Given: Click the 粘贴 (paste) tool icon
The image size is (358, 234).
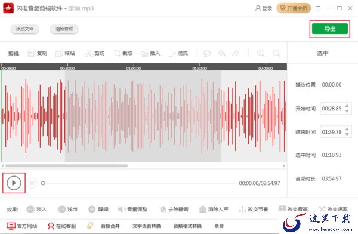Looking at the screenshot, I should point(59,53).
